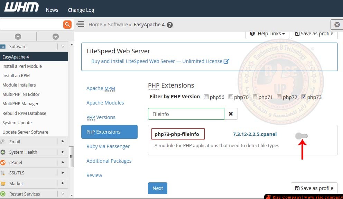This screenshot has width=343, height=199.
Task: Click the SSL/TLS section icon
Action: point(3,173)
